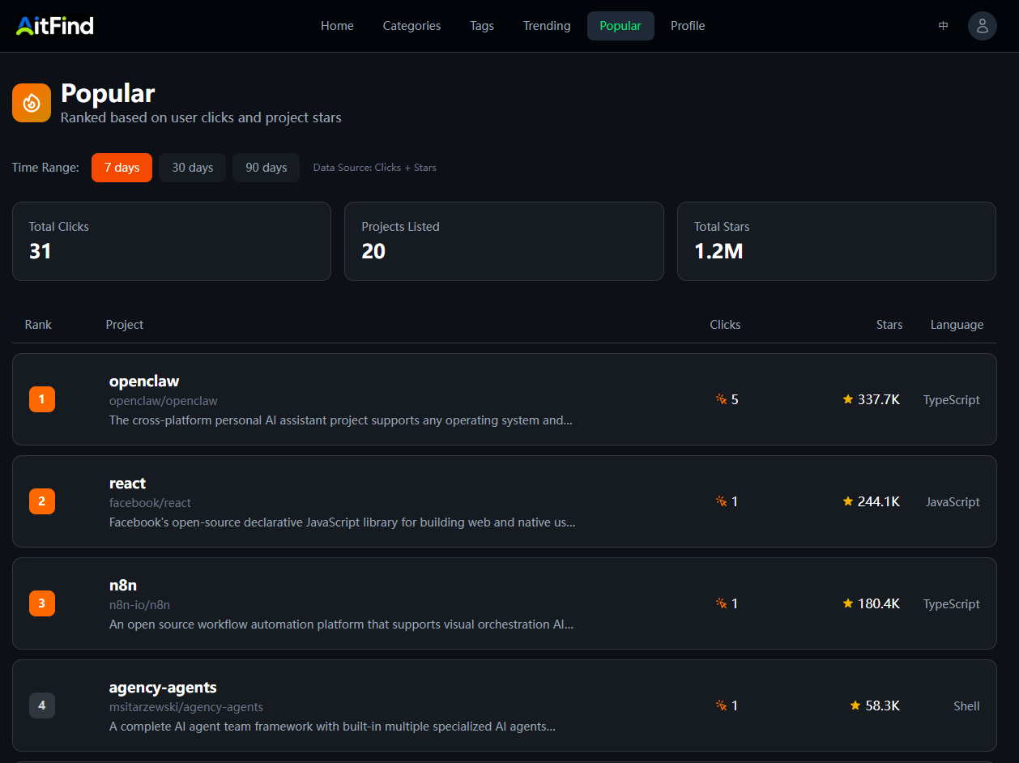Go to the Home nav item
The height and width of the screenshot is (763, 1019).
(337, 26)
